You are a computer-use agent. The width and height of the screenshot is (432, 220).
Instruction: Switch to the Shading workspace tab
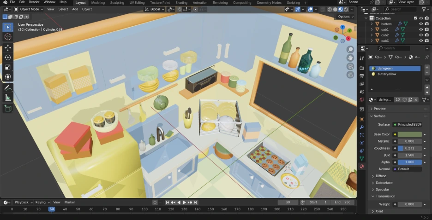(x=181, y=2)
